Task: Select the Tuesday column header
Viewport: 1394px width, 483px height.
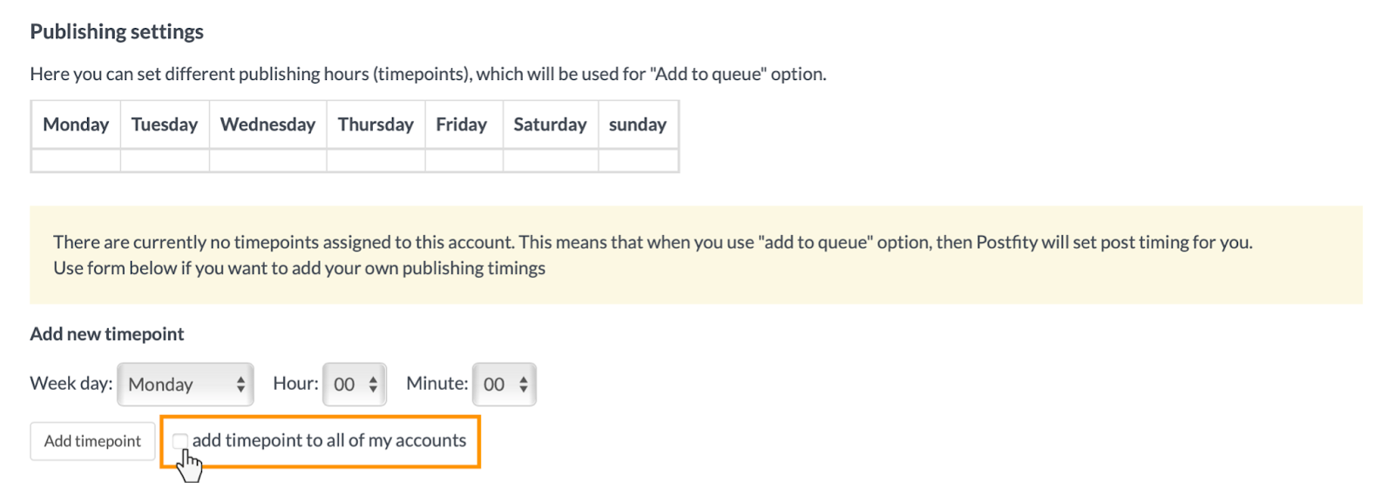Action: (x=165, y=124)
